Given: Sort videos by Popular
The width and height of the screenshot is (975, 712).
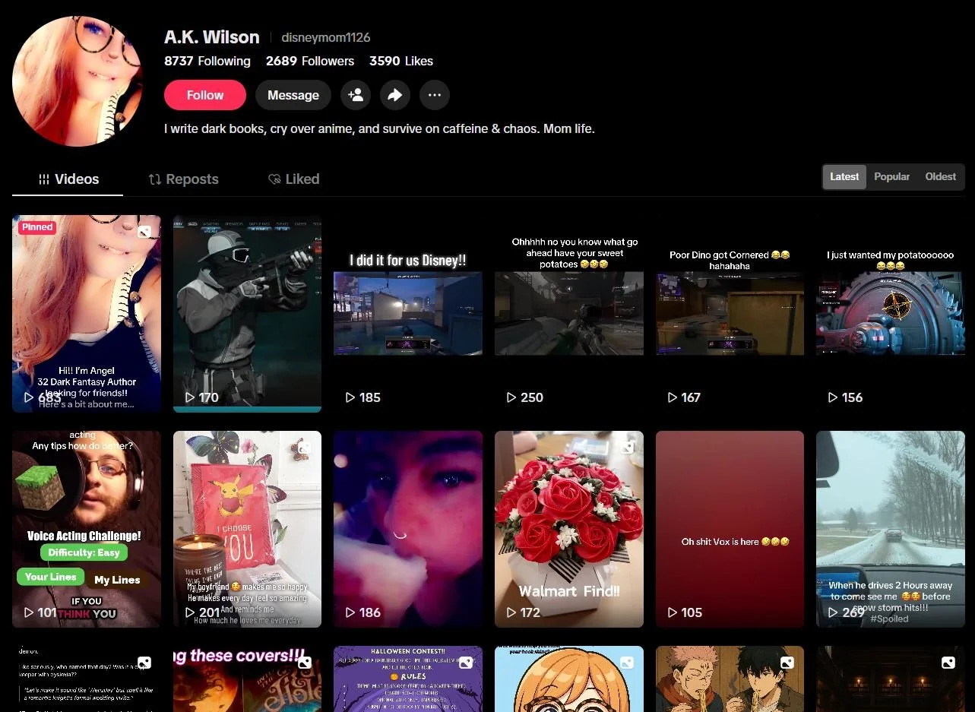Looking at the screenshot, I should tap(891, 177).
